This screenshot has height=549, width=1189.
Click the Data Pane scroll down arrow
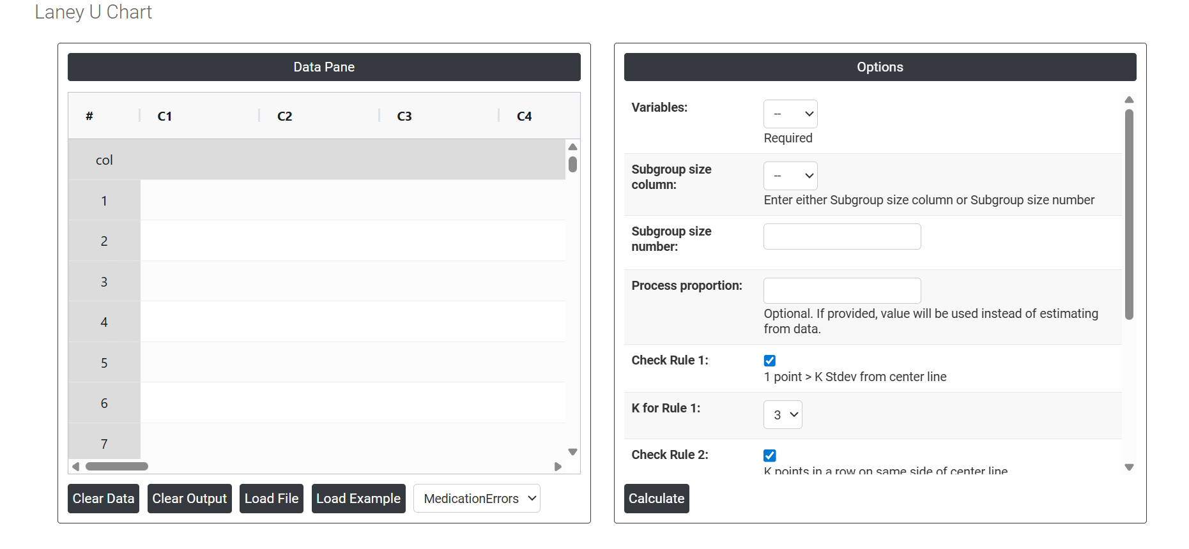pos(572,452)
